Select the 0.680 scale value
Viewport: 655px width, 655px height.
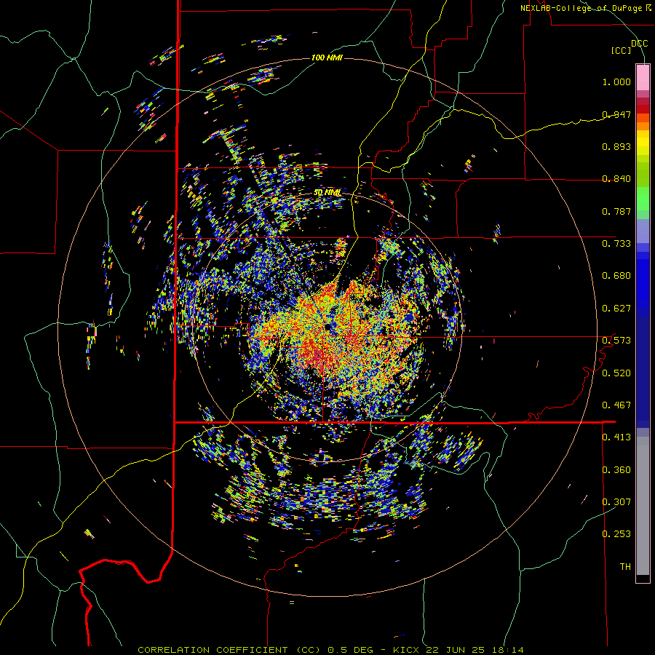[x=616, y=276]
